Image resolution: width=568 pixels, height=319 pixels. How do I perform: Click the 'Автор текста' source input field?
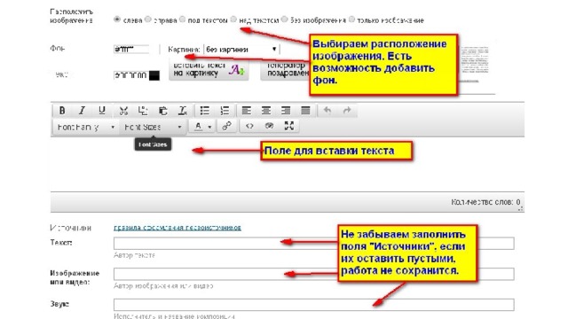(x=313, y=244)
